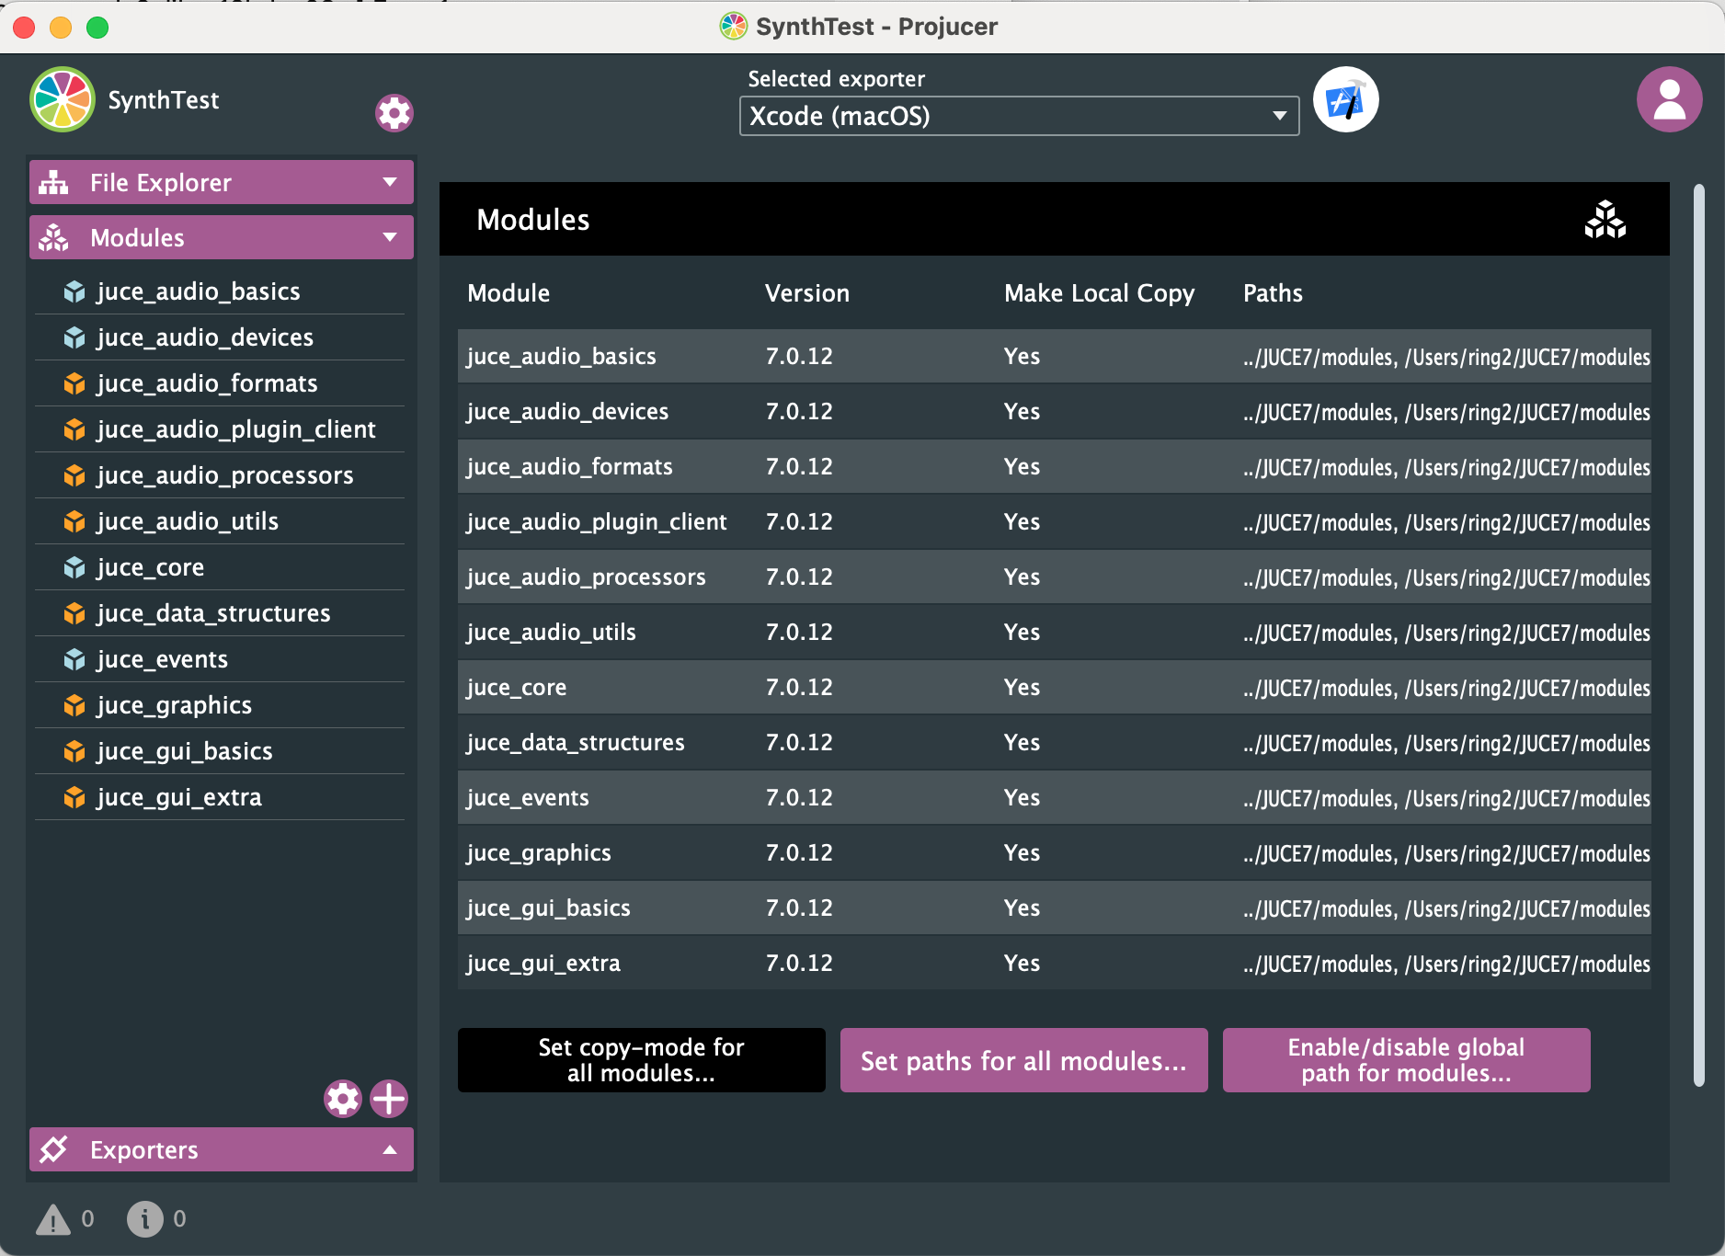Click the Exporters panel tools icon
The width and height of the screenshot is (1725, 1256).
[53, 1149]
